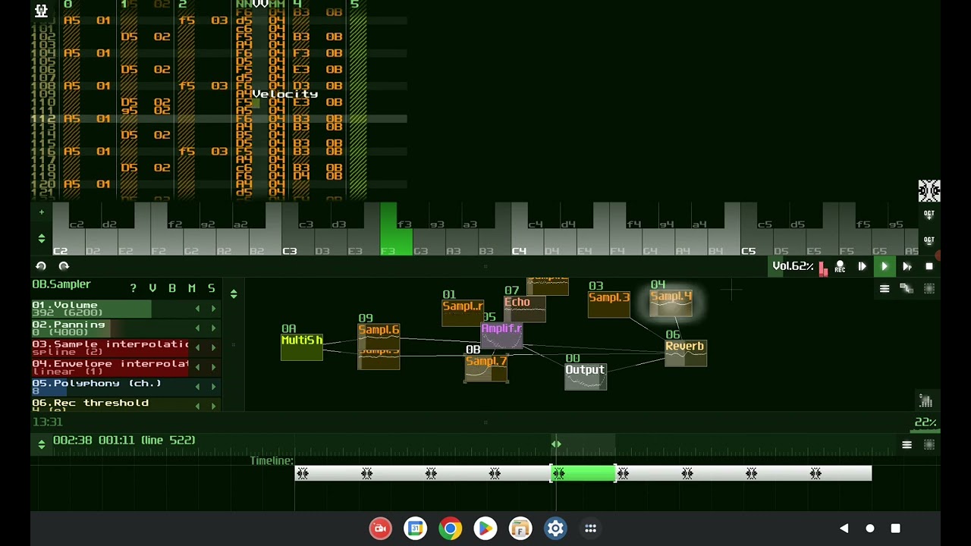This screenshot has height=546, width=971.
Task: Click the 0B.Sampler module name label
Action: [61, 284]
